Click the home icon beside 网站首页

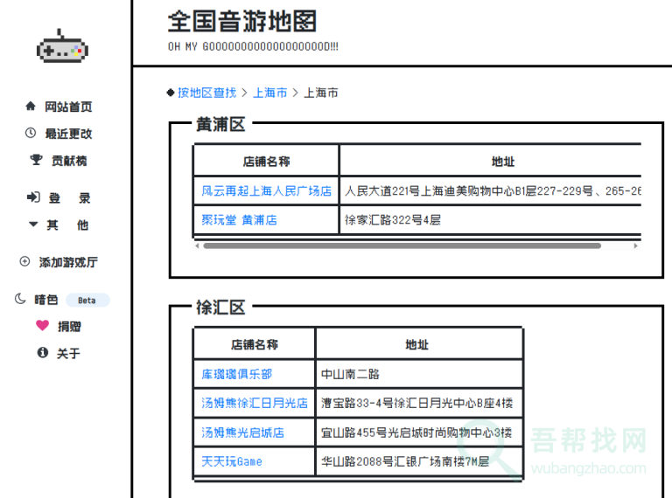(x=31, y=107)
